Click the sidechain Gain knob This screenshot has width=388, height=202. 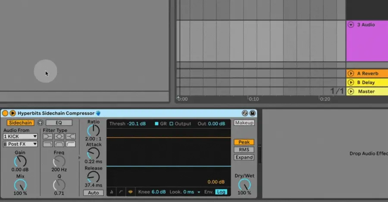click(20, 161)
